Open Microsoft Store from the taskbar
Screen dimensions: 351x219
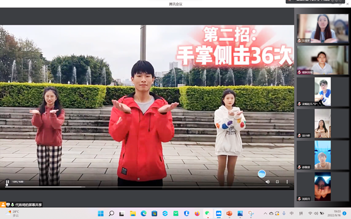(x=154, y=213)
